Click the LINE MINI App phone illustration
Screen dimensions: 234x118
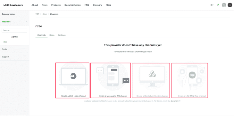(192, 76)
